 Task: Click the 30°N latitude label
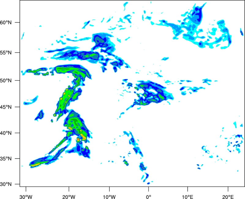coord(6,184)
